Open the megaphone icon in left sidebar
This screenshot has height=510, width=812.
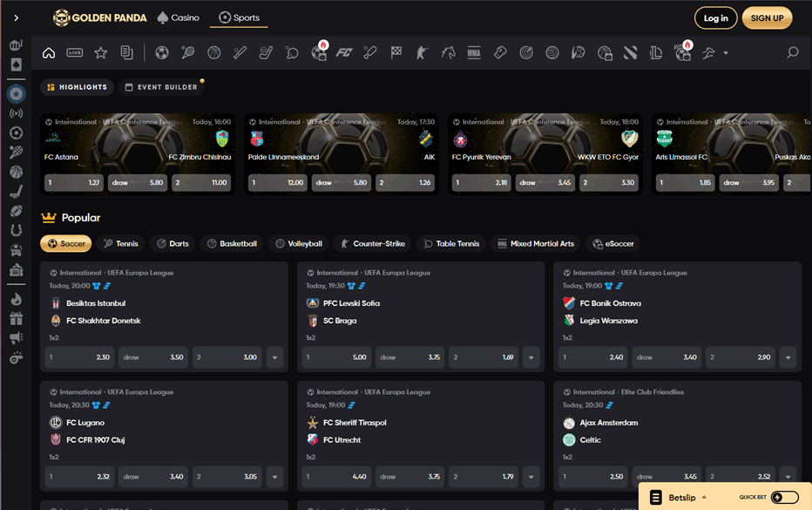(16, 338)
